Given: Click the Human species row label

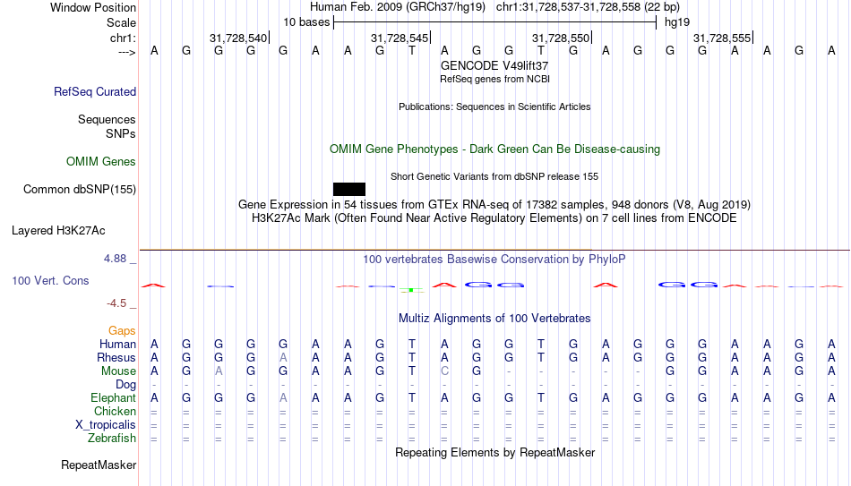Looking at the screenshot, I should pos(117,344).
